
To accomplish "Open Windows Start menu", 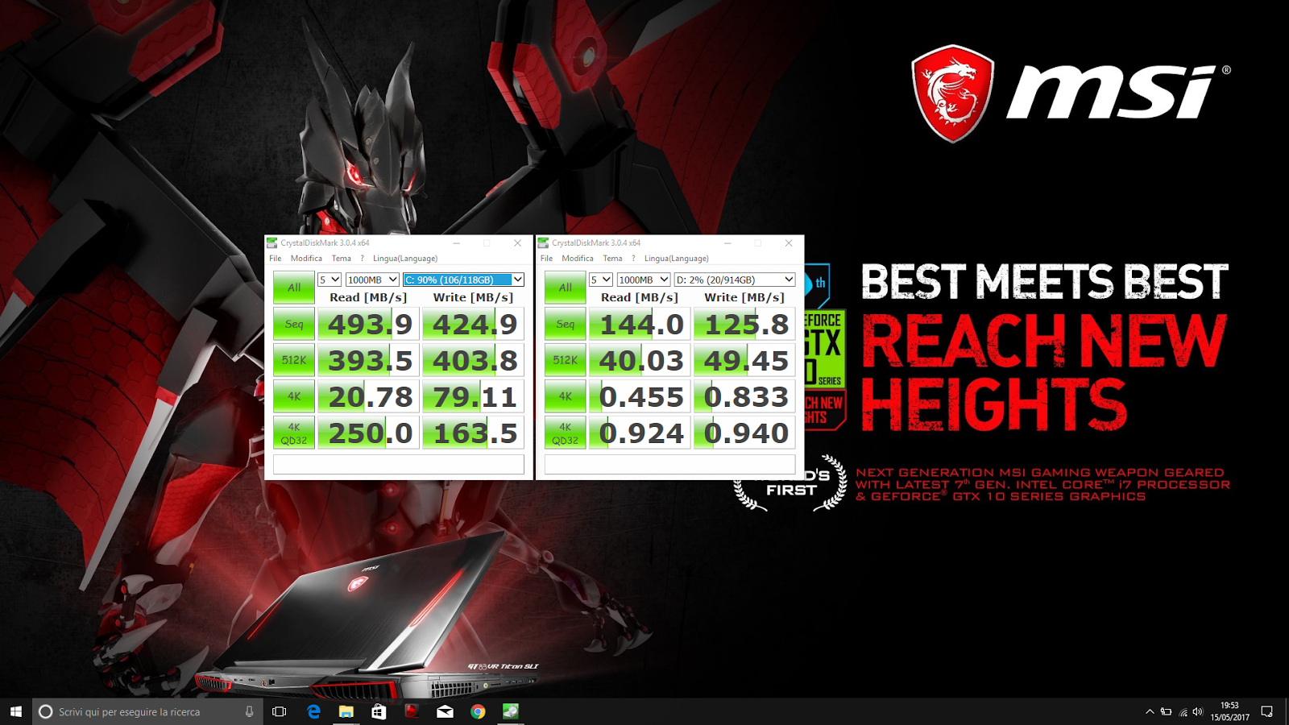I will [16, 711].
